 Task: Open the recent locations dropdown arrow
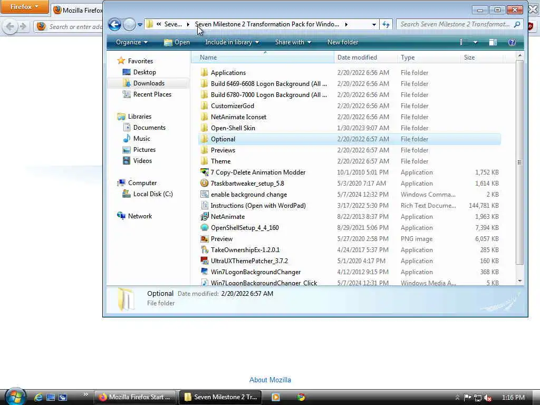[140, 24]
